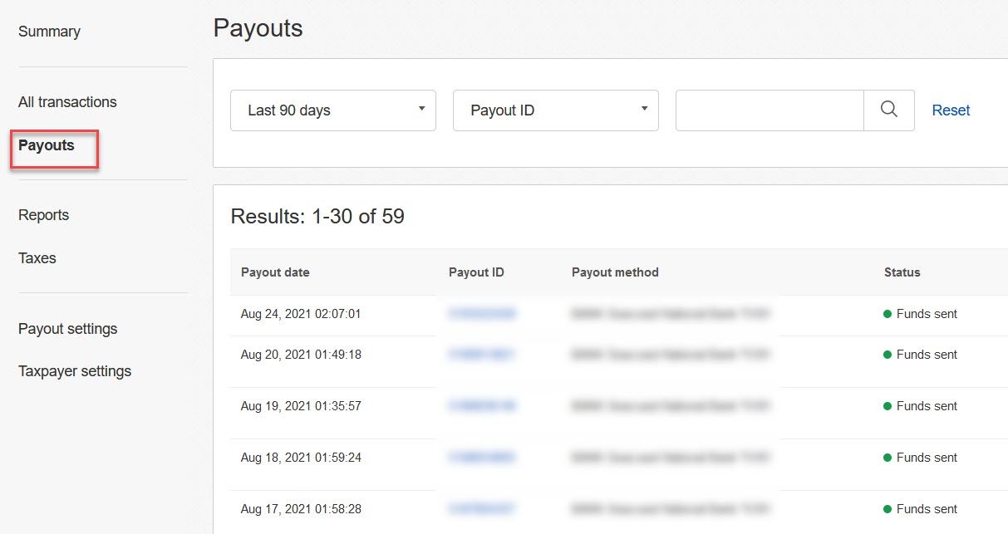Open Summary in the sidebar

tap(49, 32)
